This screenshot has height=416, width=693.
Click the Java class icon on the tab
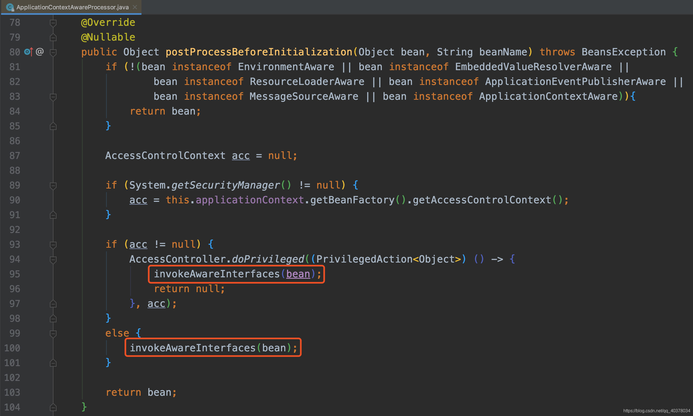10,7
